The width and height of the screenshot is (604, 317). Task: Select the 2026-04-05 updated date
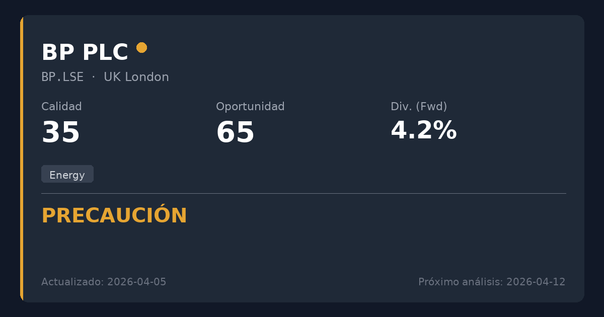click(x=136, y=282)
